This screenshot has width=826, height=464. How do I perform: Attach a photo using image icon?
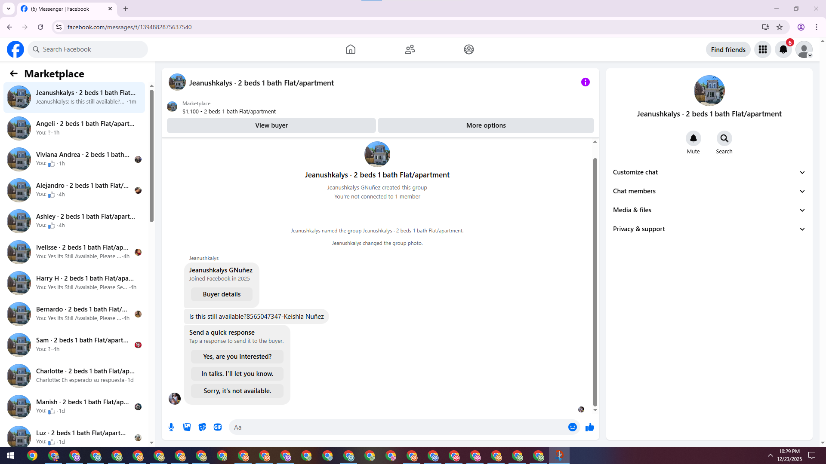[x=187, y=427]
